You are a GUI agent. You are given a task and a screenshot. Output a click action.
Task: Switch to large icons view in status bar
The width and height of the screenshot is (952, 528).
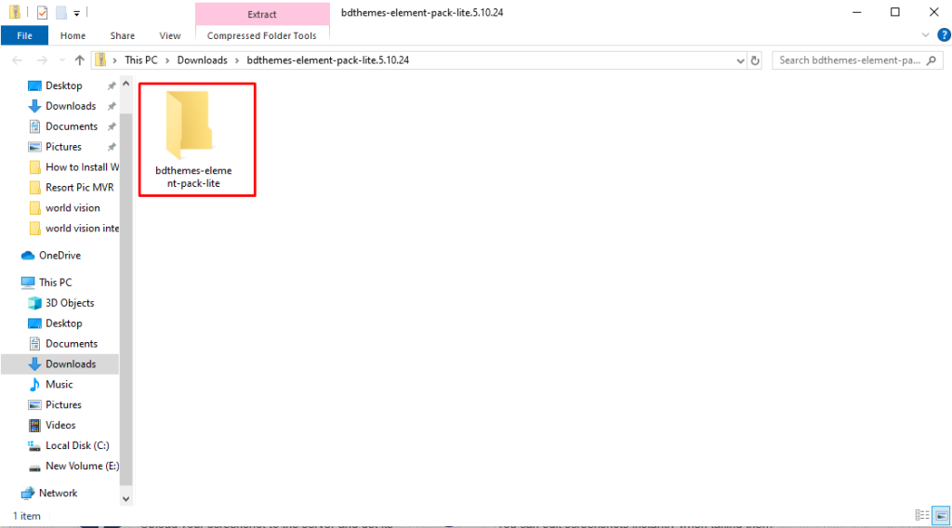coord(940,515)
